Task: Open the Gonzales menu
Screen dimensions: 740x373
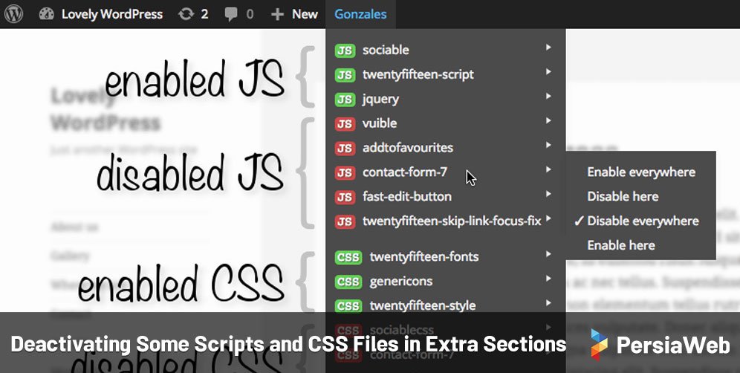Action: pyautogui.click(x=360, y=14)
